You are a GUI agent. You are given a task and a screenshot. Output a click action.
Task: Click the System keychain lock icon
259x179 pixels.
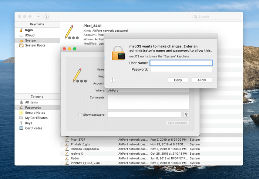[21, 41]
